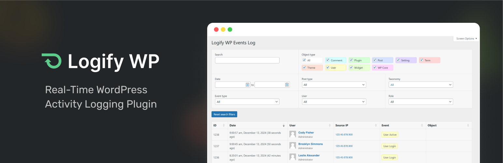The height and width of the screenshot is (163, 503).
Task: Open Leslie Alexander user link
Action: pos(309,156)
